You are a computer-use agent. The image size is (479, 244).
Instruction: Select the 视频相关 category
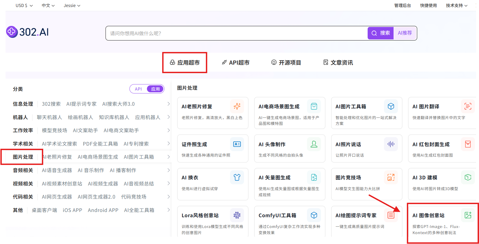23,184
